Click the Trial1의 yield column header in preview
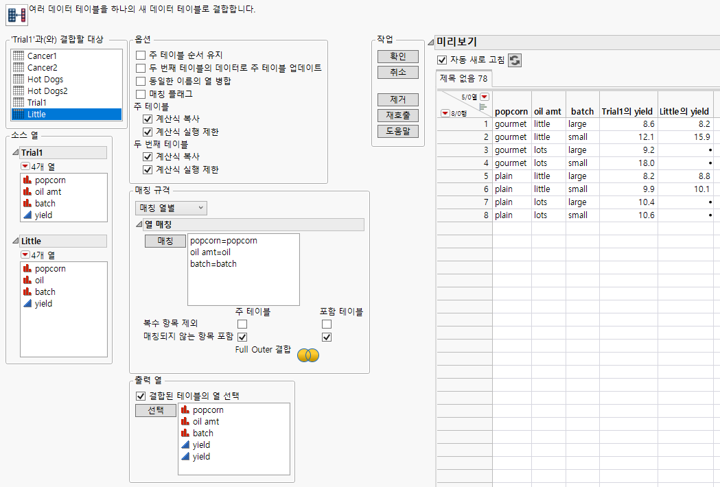 627,112
